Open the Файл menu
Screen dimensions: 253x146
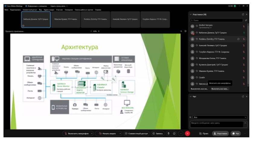(x=6, y=10)
